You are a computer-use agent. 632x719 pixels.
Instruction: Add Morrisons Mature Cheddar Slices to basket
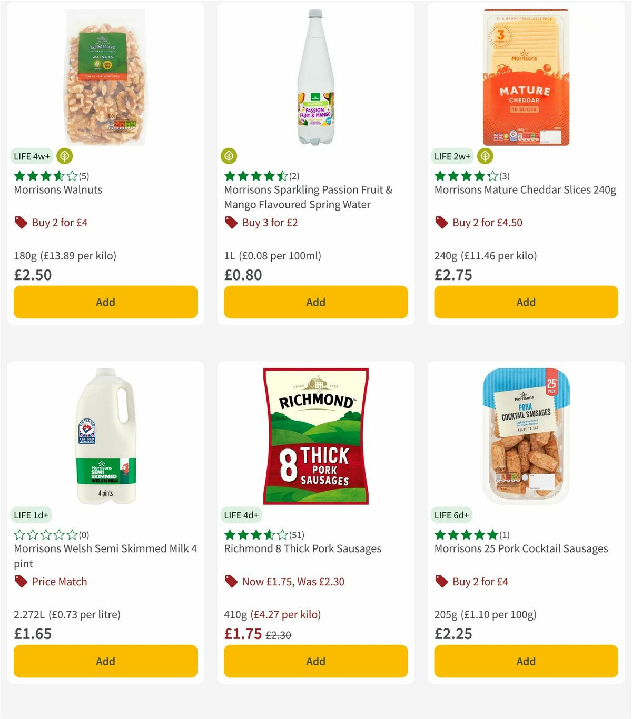[525, 302]
